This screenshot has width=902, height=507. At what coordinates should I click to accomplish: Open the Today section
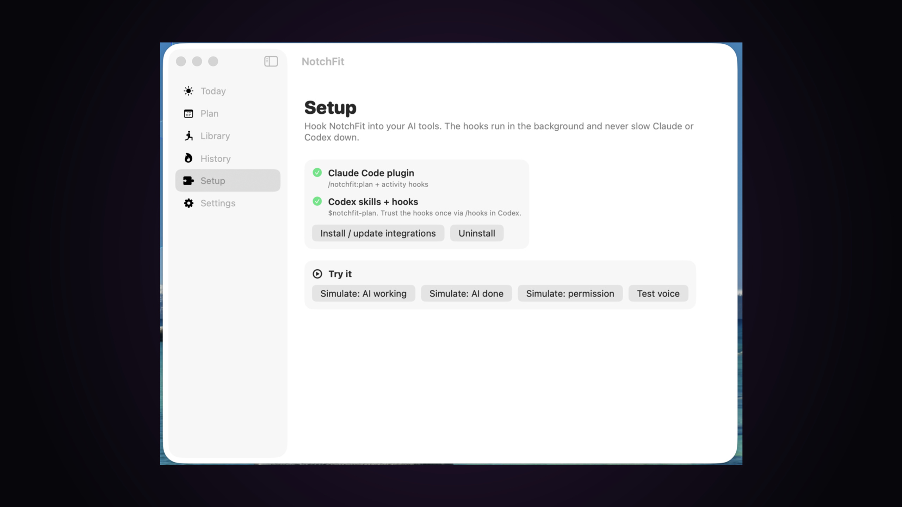pos(228,91)
